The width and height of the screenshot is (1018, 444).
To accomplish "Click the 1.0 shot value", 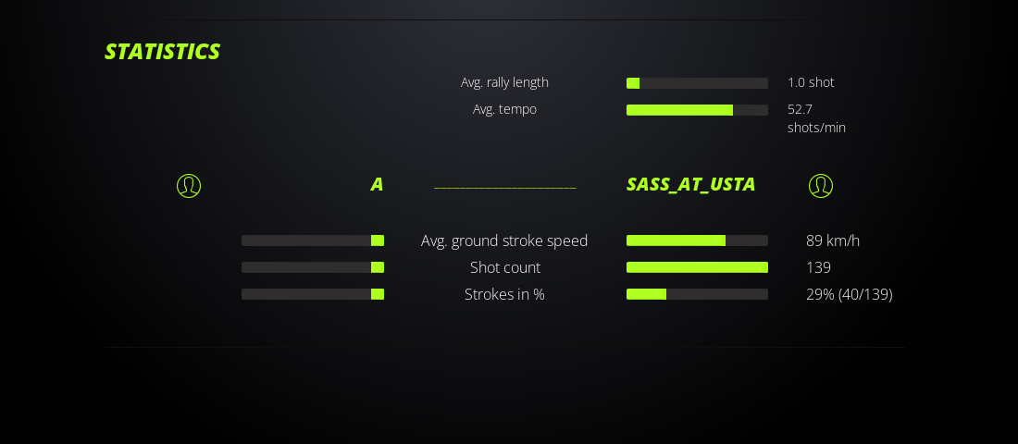I will coord(811,82).
